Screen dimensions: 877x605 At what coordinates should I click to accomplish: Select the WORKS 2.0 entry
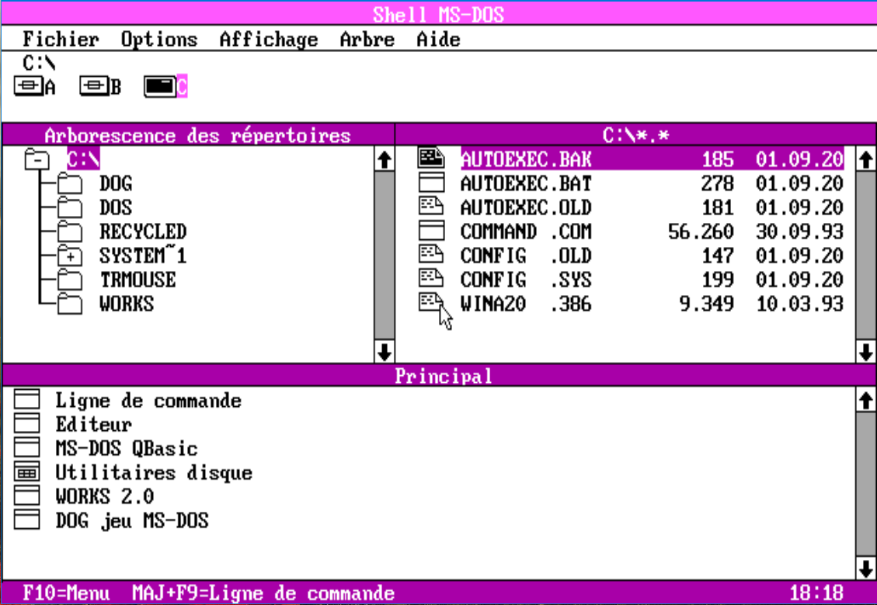[x=105, y=496]
